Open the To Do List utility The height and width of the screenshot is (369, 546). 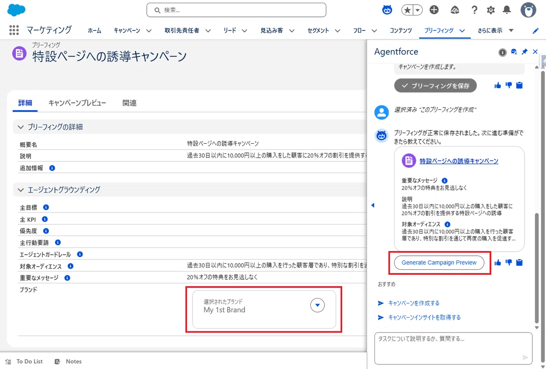(25, 361)
